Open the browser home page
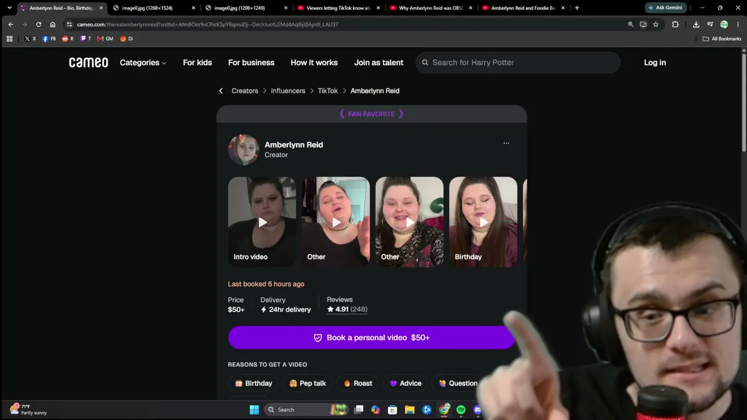 coord(53,24)
